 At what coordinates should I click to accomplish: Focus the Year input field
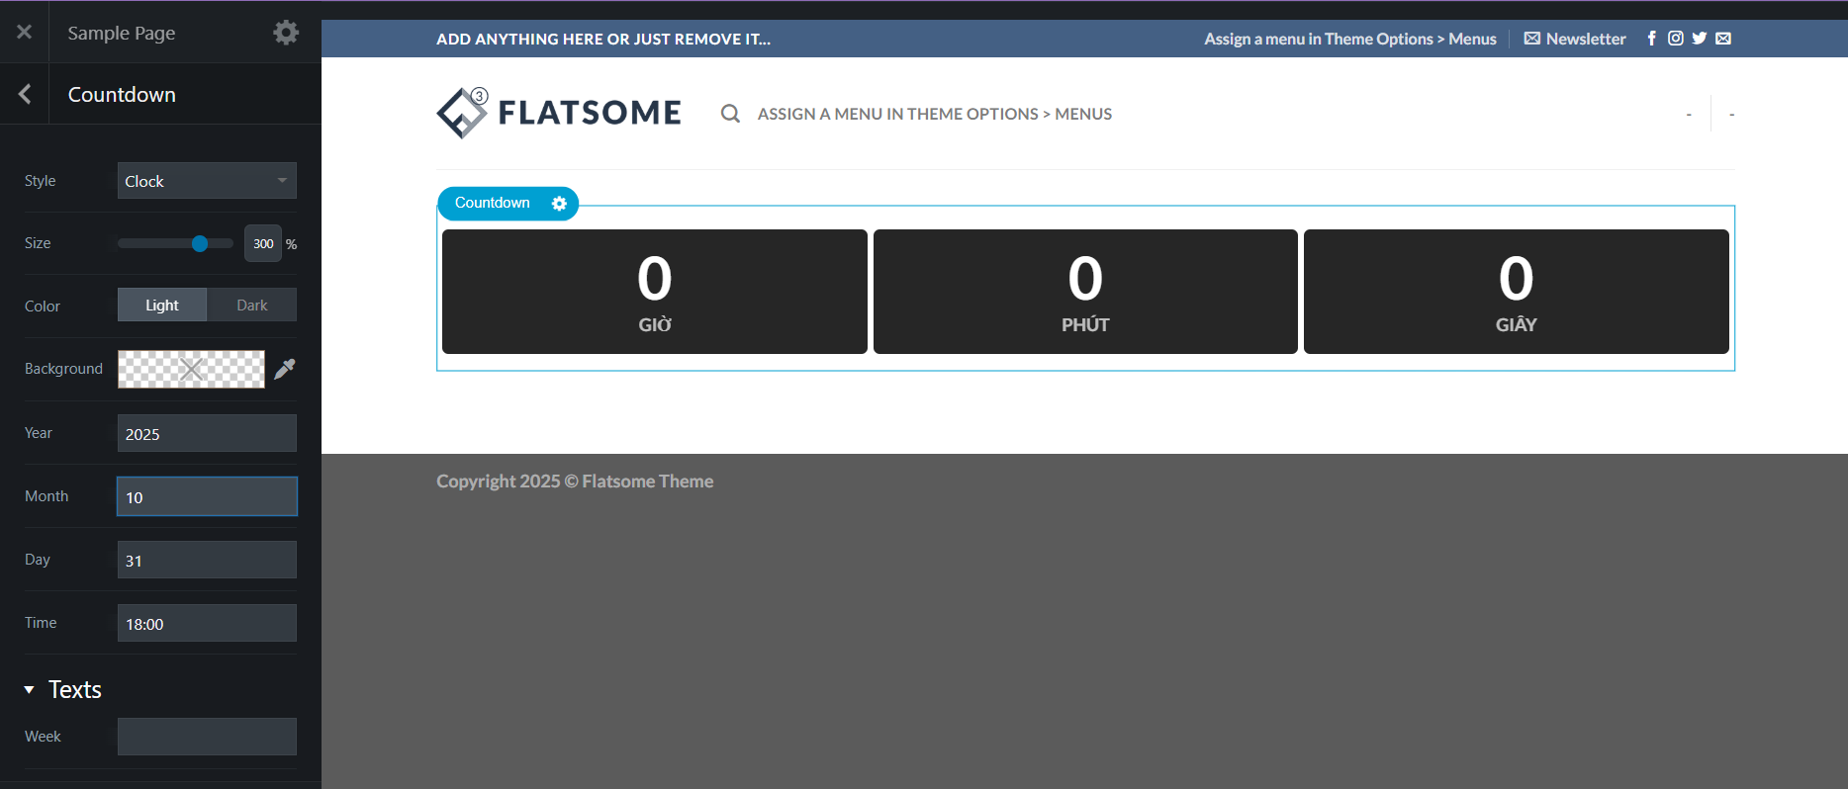coord(207,433)
